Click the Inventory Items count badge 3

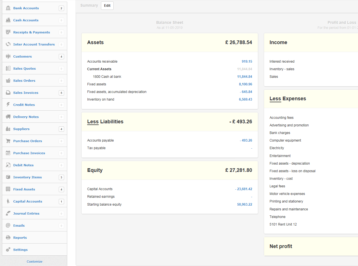click(x=61, y=177)
